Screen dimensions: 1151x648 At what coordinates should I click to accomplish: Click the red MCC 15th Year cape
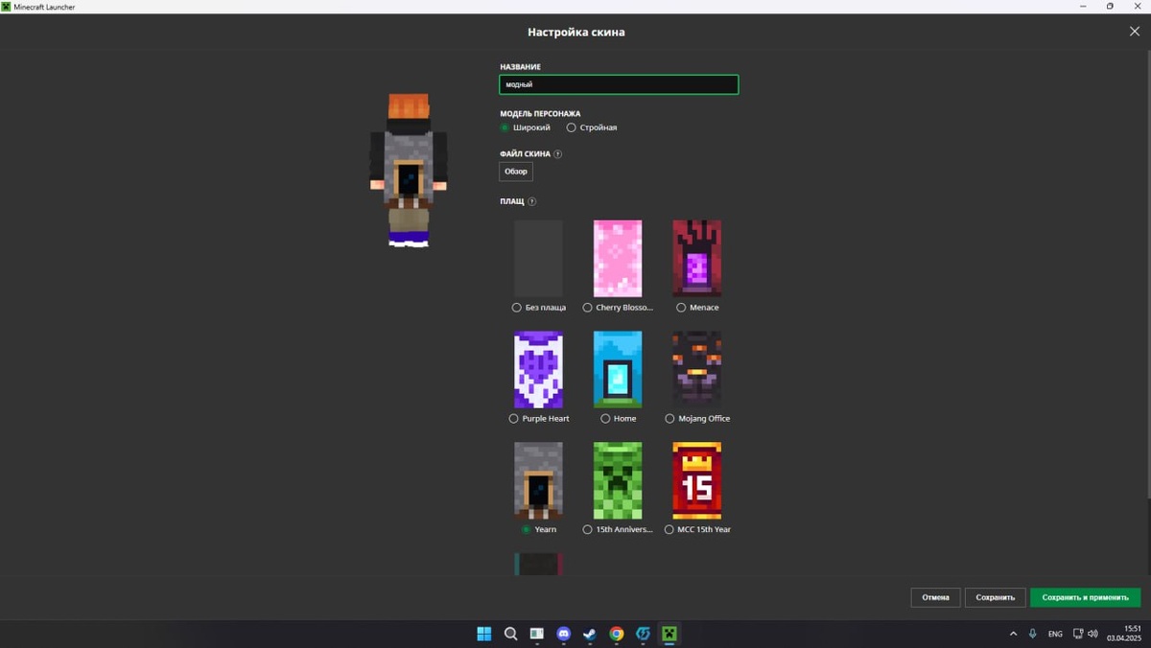(696, 480)
